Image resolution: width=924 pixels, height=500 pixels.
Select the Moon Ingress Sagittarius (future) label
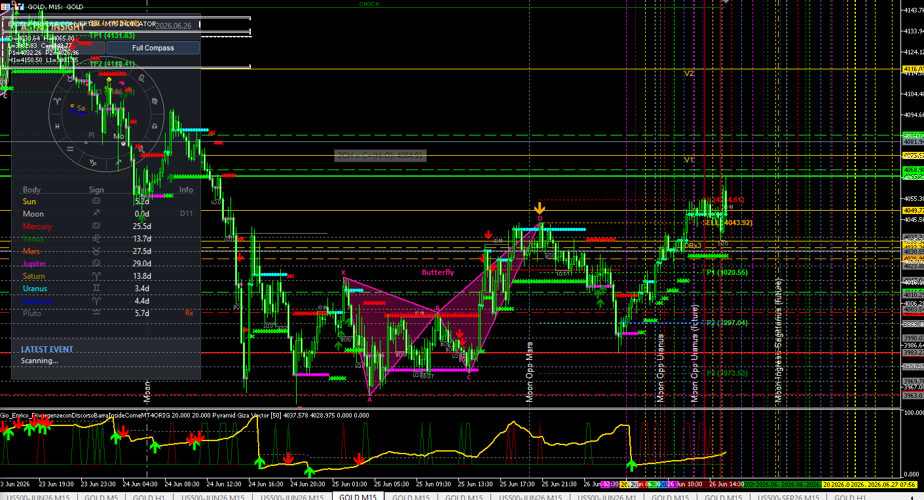click(x=778, y=340)
